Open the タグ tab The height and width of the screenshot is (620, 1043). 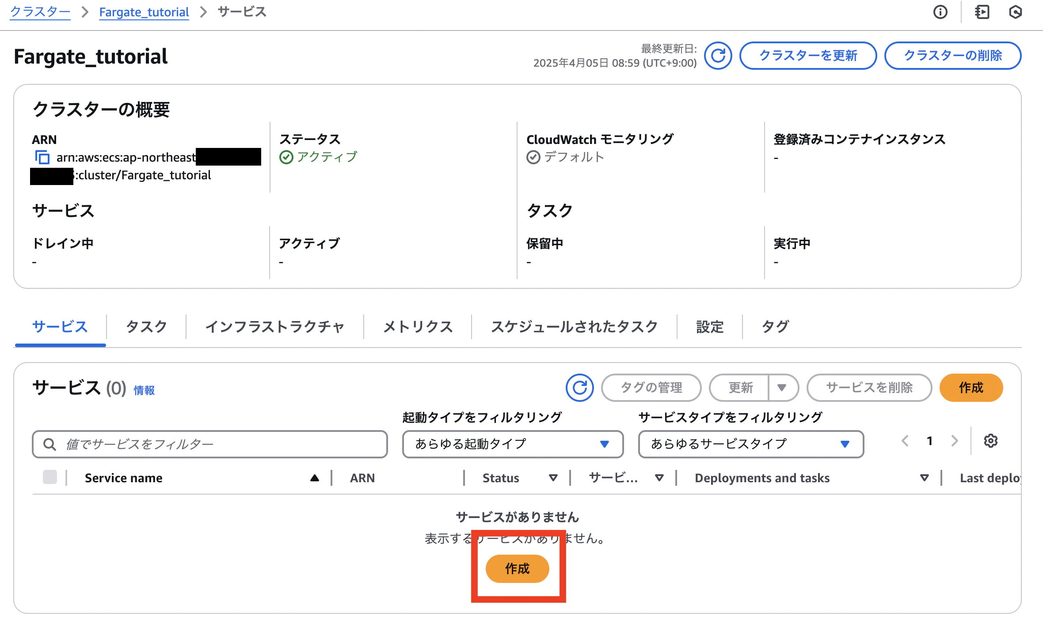[x=775, y=327]
